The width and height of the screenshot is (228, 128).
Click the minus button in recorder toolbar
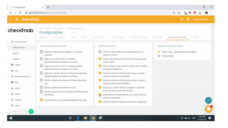tap(10, 111)
